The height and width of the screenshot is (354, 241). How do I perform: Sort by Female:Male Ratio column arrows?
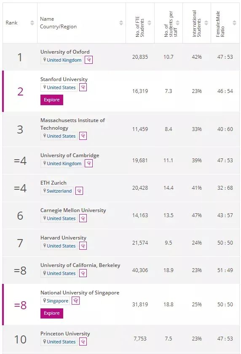coord(234,23)
